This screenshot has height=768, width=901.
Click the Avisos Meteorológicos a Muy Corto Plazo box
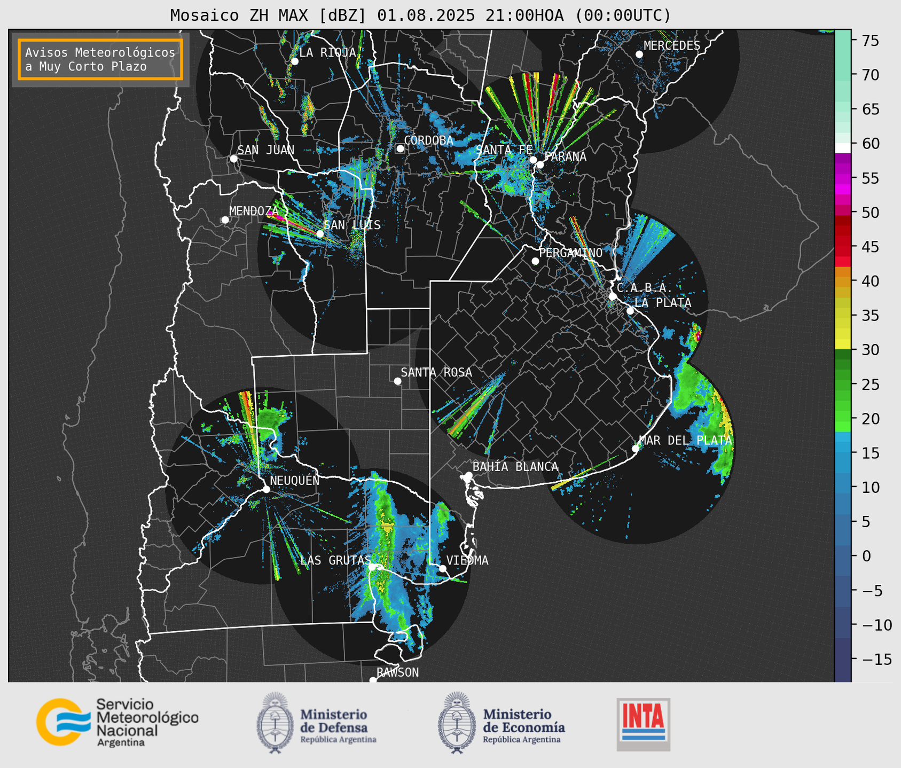pyautogui.click(x=100, y=59)
